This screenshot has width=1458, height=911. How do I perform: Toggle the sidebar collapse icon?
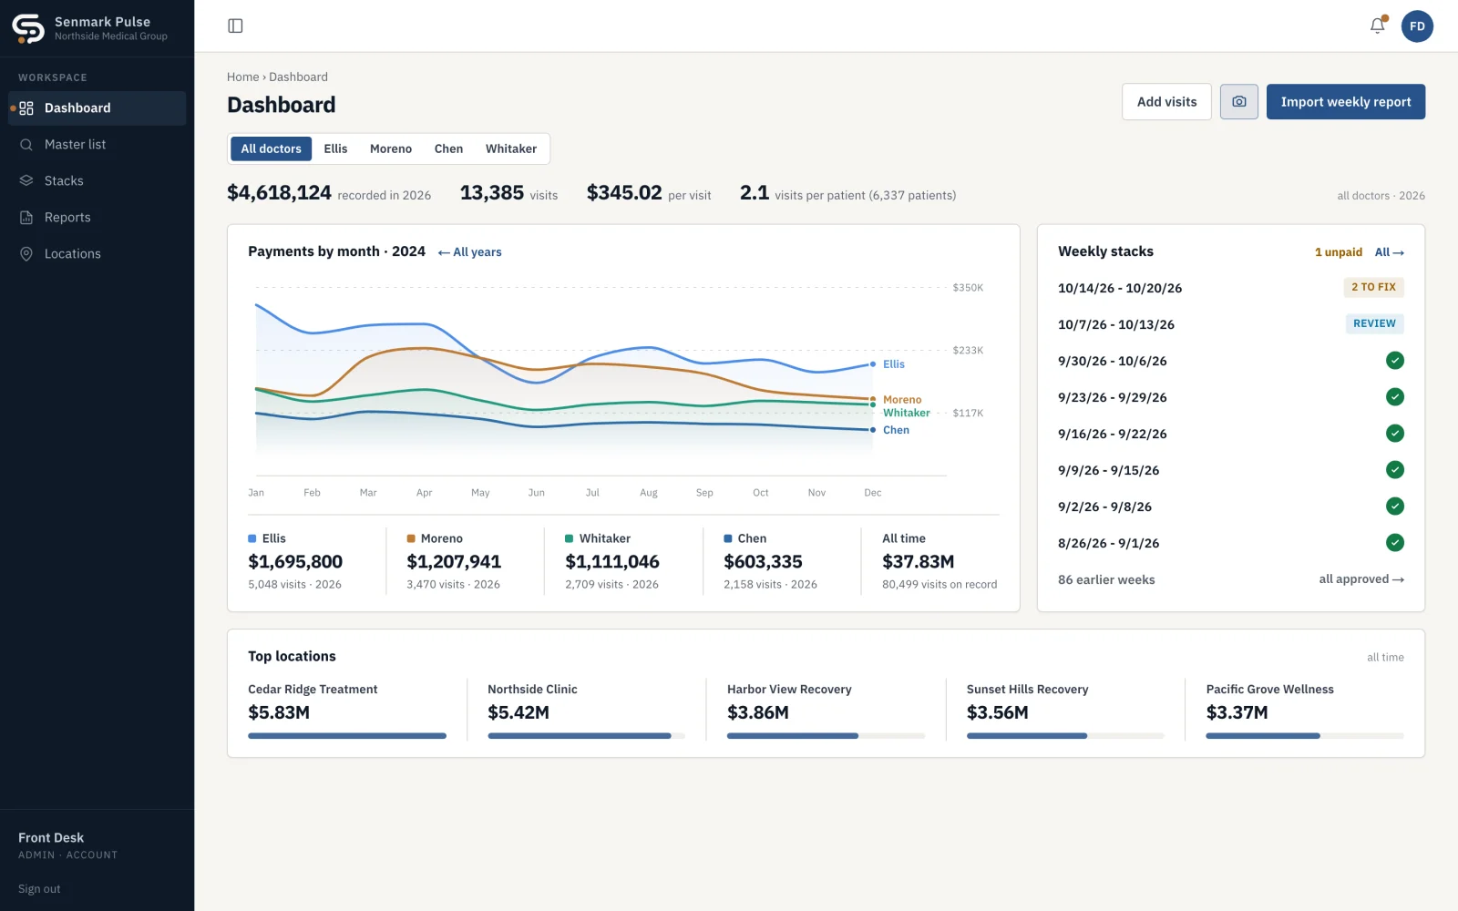click(x=235, y=26)
